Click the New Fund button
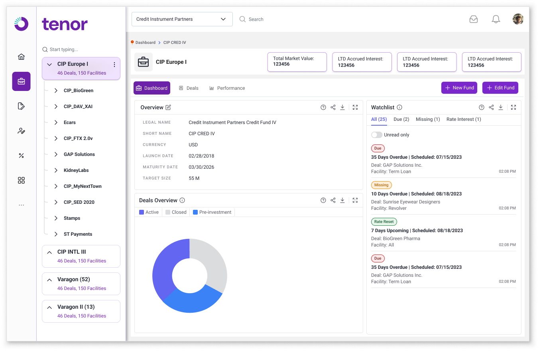The width and height of the screenshot is (539, 351). point(459,88)
